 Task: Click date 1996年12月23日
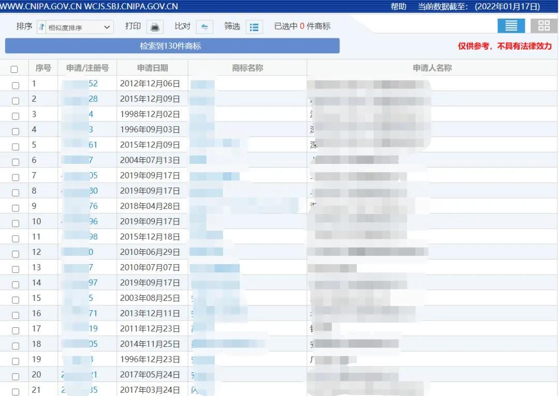[x=150, y=359]
